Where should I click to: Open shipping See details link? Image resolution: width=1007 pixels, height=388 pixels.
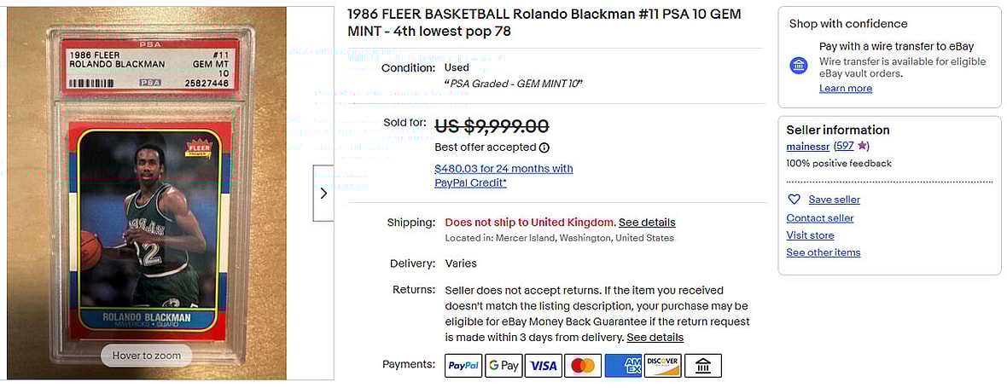(647, 223)
